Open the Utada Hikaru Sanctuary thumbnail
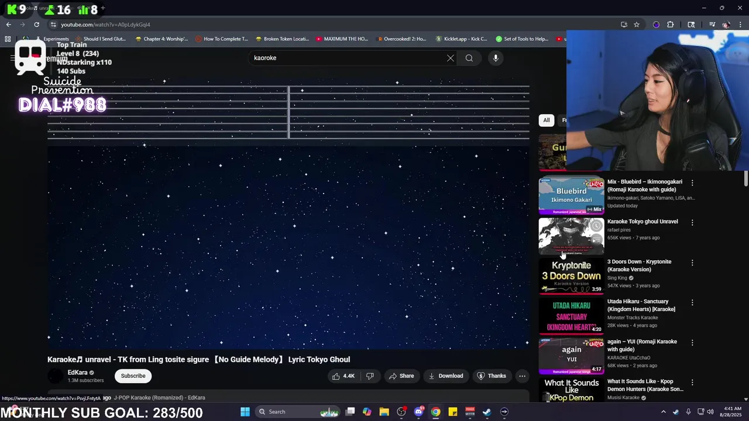Viewport: 749px width, 421px height. click(x=571, y=316)
